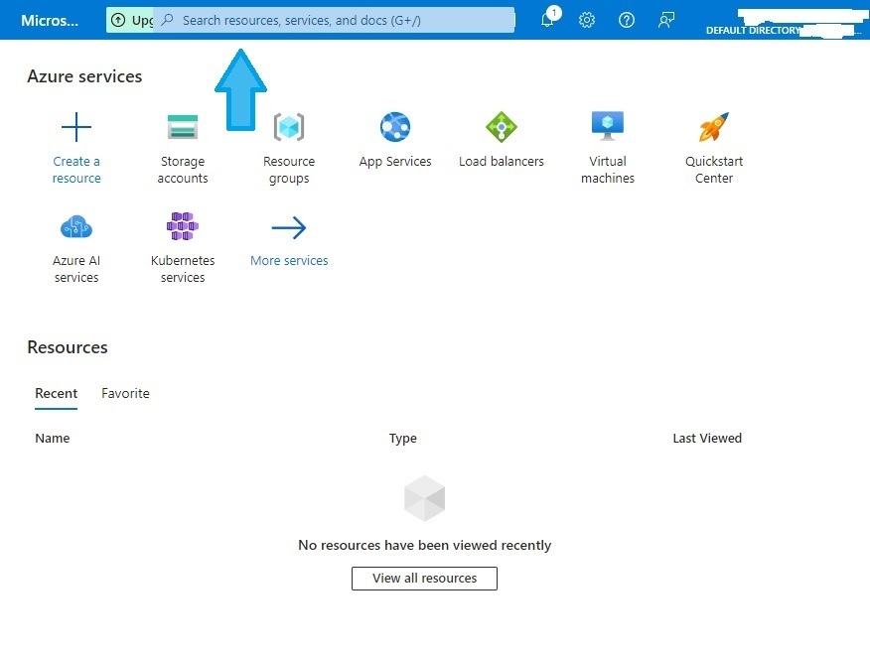The width and height of the screenshot is (870, 654).
Task: Click the Azure services heading
Action: coord(84,76)
